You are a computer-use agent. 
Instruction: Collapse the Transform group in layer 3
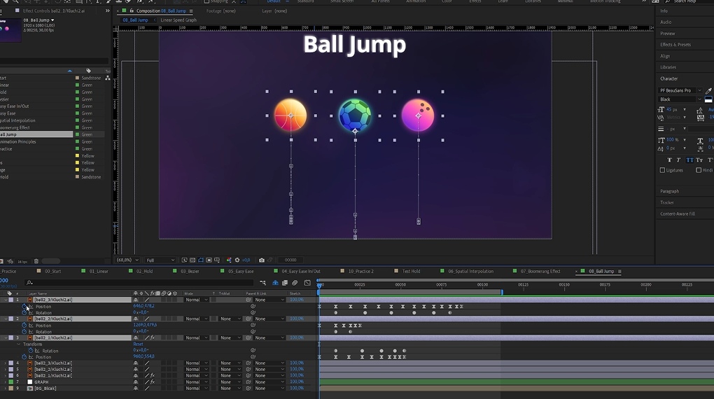coord(18,344)
